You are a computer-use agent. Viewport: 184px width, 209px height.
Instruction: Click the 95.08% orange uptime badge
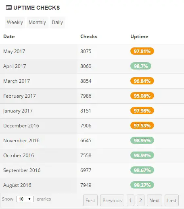pyautogui.click(x=142, y=96)
